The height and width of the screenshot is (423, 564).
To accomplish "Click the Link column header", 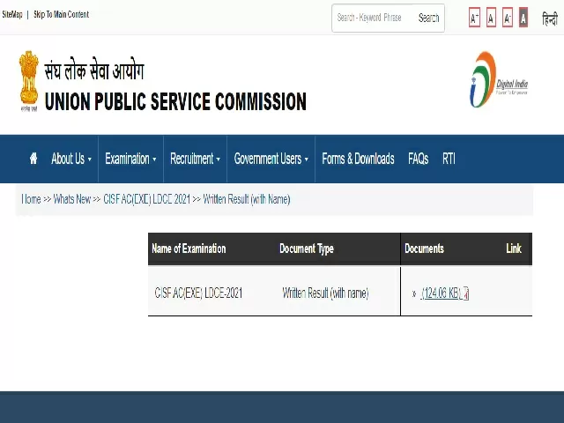I will pyautogui.click(x=514, y=249).
